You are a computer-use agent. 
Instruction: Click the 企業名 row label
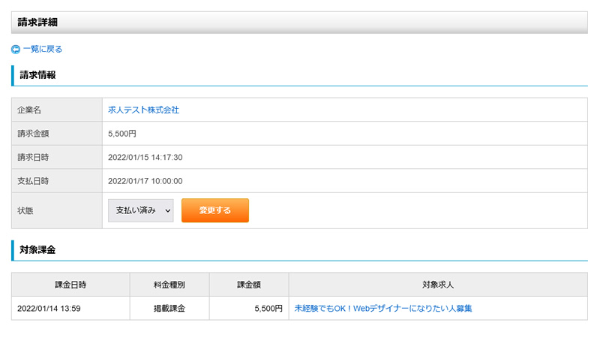pos(29,110)
